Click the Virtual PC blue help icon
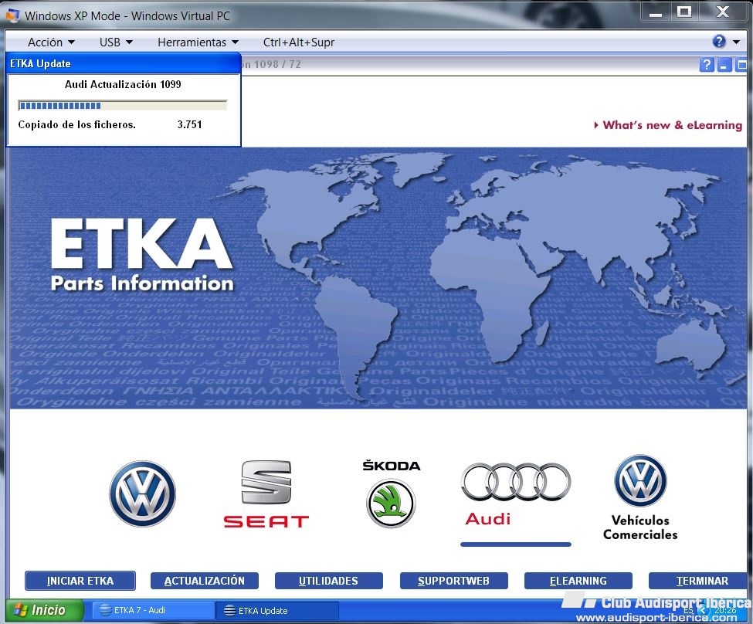The height and width of the screenshot is (624, 753). [719, 41]
